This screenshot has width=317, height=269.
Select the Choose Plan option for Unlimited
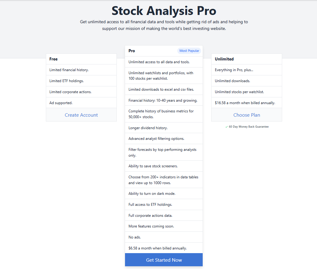[x=246, y=115]
